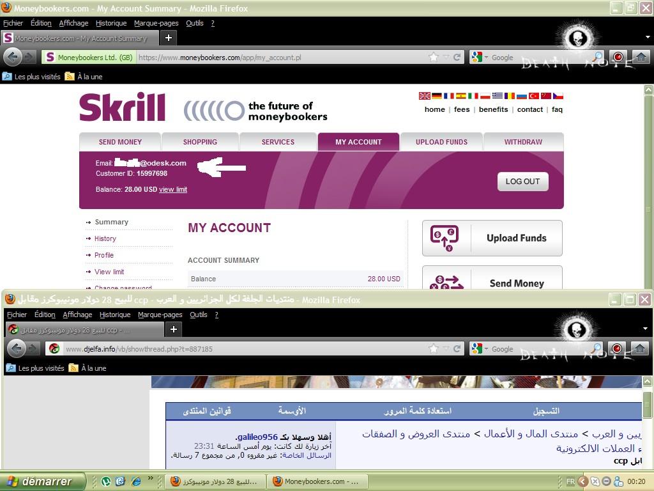
Task: Open Summary in the sidebar
Action: 111,222
